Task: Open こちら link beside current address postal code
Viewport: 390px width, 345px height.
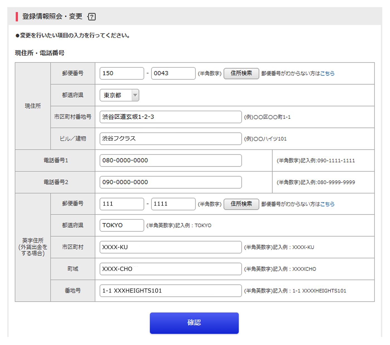Action: (327, 74)
